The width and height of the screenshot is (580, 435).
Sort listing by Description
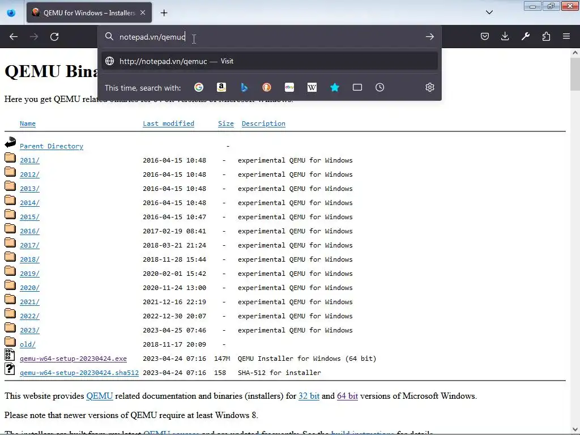[263, 123]
